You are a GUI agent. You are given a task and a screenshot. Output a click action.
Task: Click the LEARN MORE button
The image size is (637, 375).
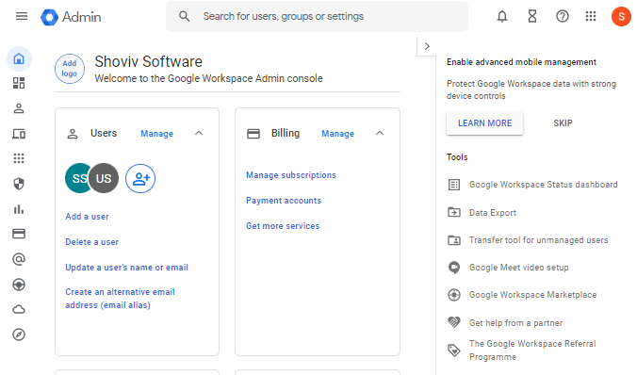(x=484, y=123)
